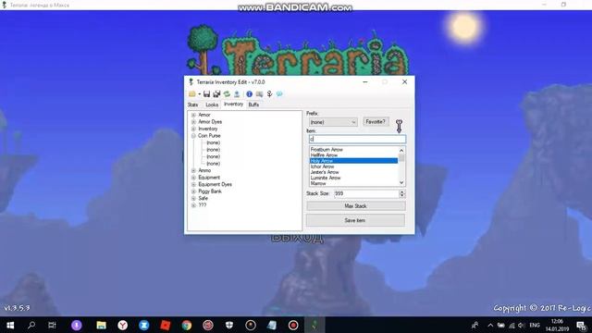Click the blue Z taskbar icon
The width and height of the screenshot is (592, 333).
[144, 325]
